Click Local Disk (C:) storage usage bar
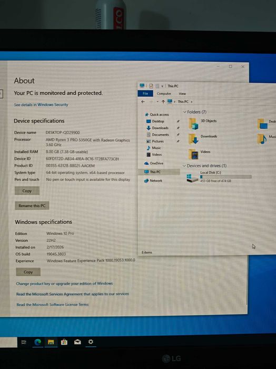This screenshot has height=369, width=276. (x=226, y=177)
